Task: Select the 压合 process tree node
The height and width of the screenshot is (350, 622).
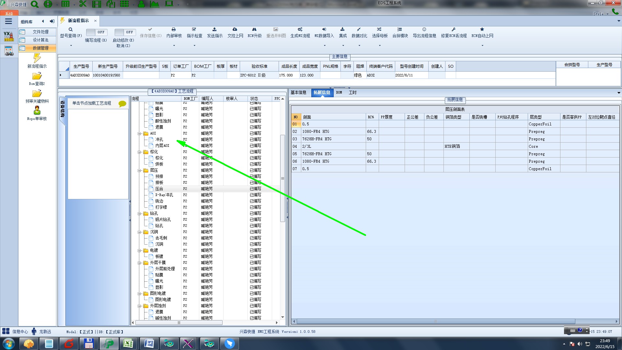Action: click(x=159, y=189)
